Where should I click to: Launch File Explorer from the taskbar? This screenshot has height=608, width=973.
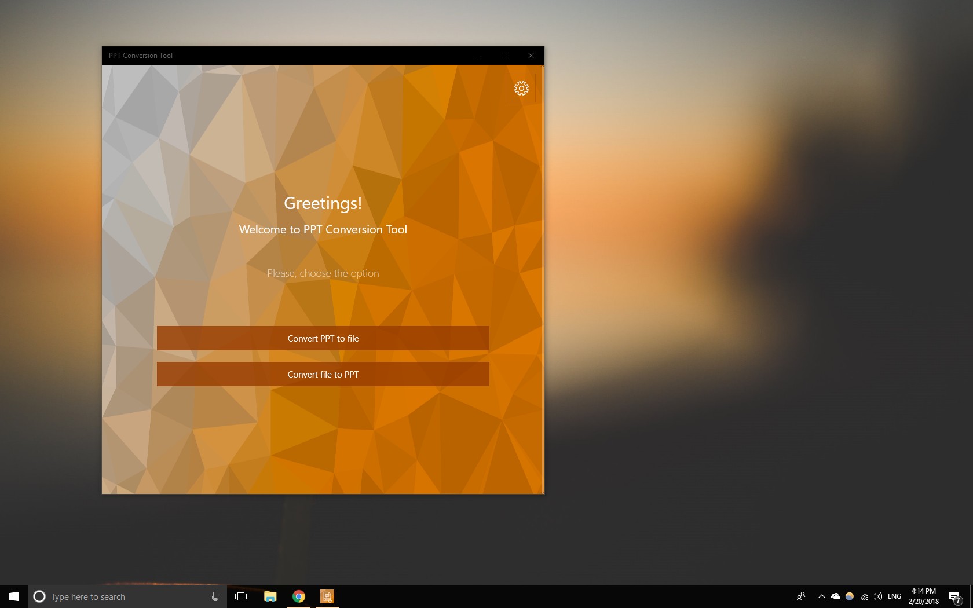coord(270,596)
